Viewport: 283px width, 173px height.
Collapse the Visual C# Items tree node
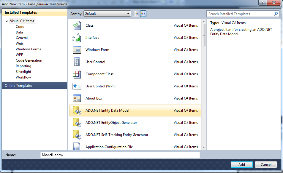coord(7,21)
